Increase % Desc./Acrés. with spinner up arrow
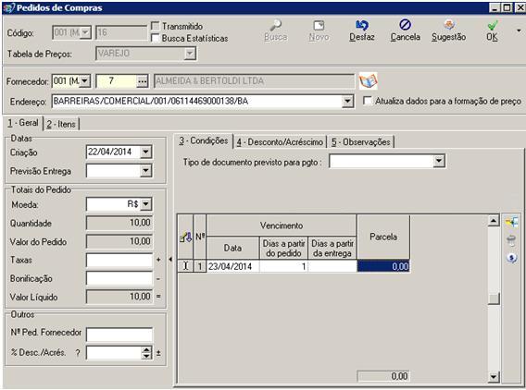Viewport: 526px width, 390px height. tap(146, 349)
